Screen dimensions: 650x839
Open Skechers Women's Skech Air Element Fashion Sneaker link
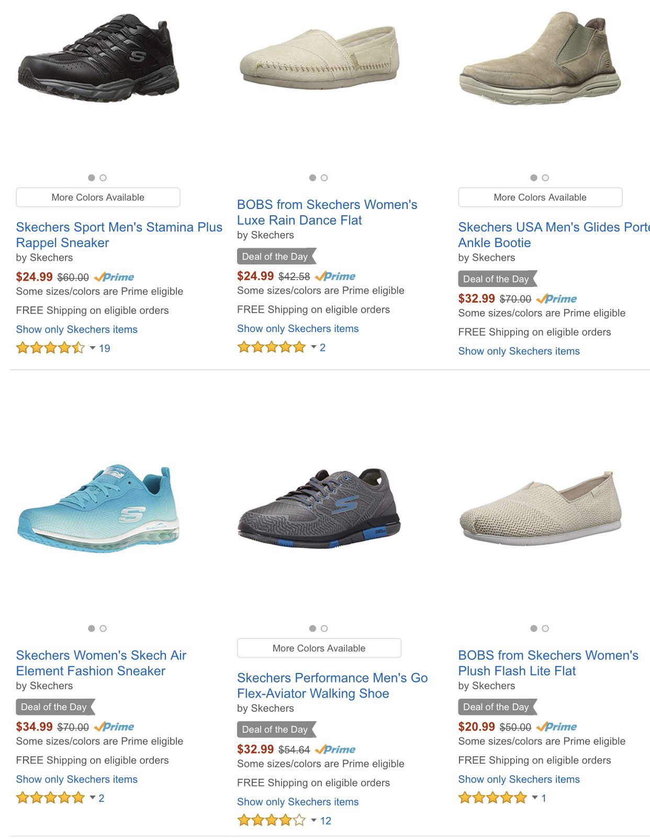tap(101, 663)
